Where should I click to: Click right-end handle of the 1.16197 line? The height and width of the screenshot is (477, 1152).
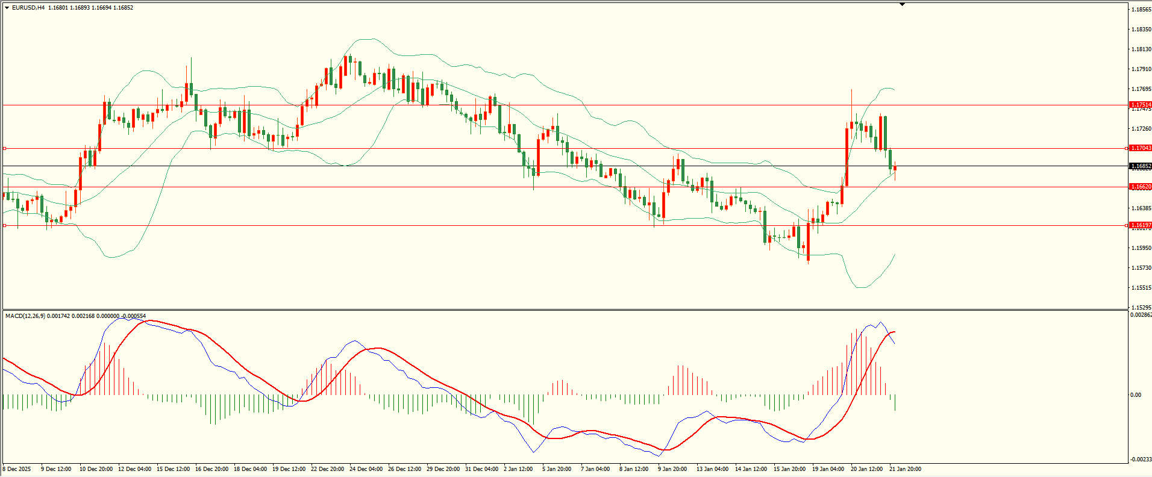(1127, 225)
